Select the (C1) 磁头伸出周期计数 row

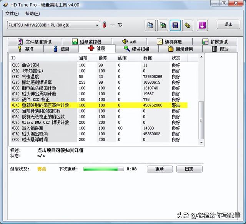pyautogui.click(x=99, y=94)
